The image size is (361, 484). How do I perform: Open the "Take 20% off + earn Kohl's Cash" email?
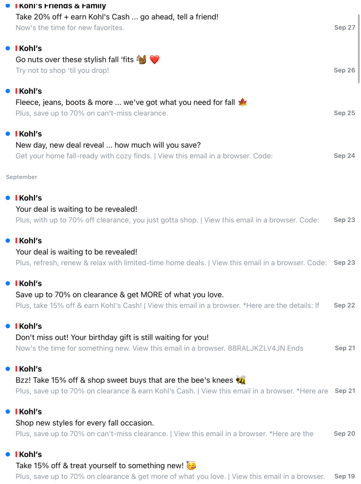117,17
